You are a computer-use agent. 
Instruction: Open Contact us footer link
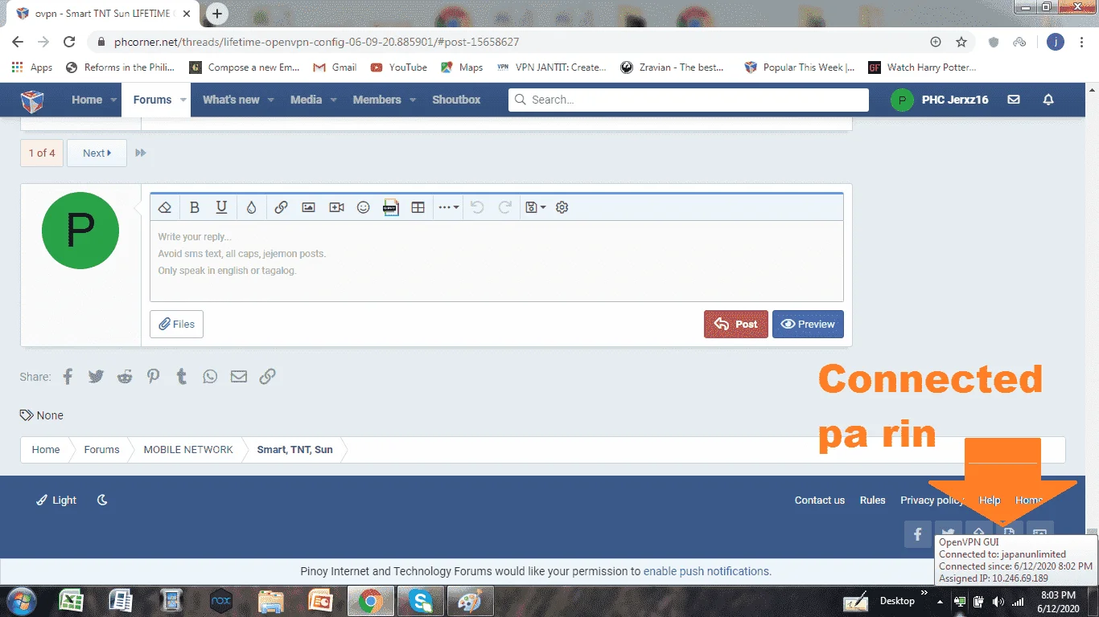point(820,500)
